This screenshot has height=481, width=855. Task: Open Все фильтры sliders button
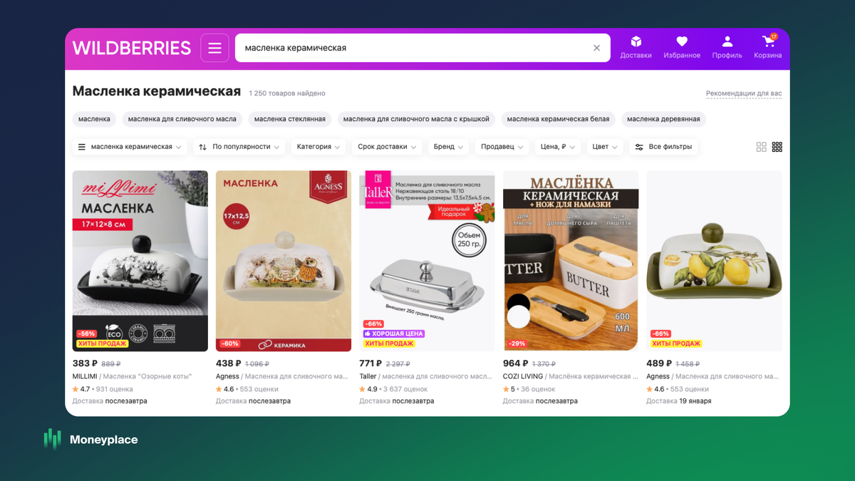663,147
